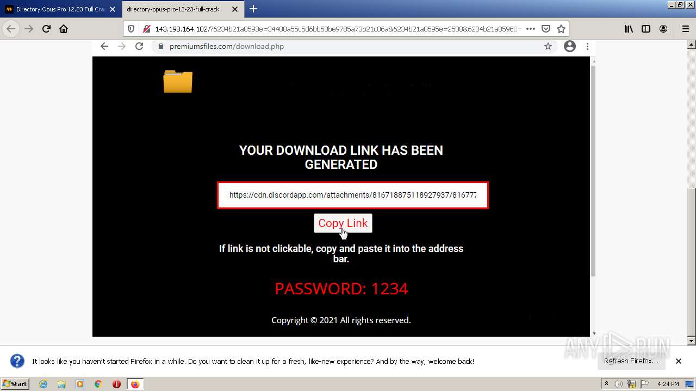Click the Firefox Forward arrow button
The height and width of the screenshot is (391, 696).
click(x=29, y=29)
